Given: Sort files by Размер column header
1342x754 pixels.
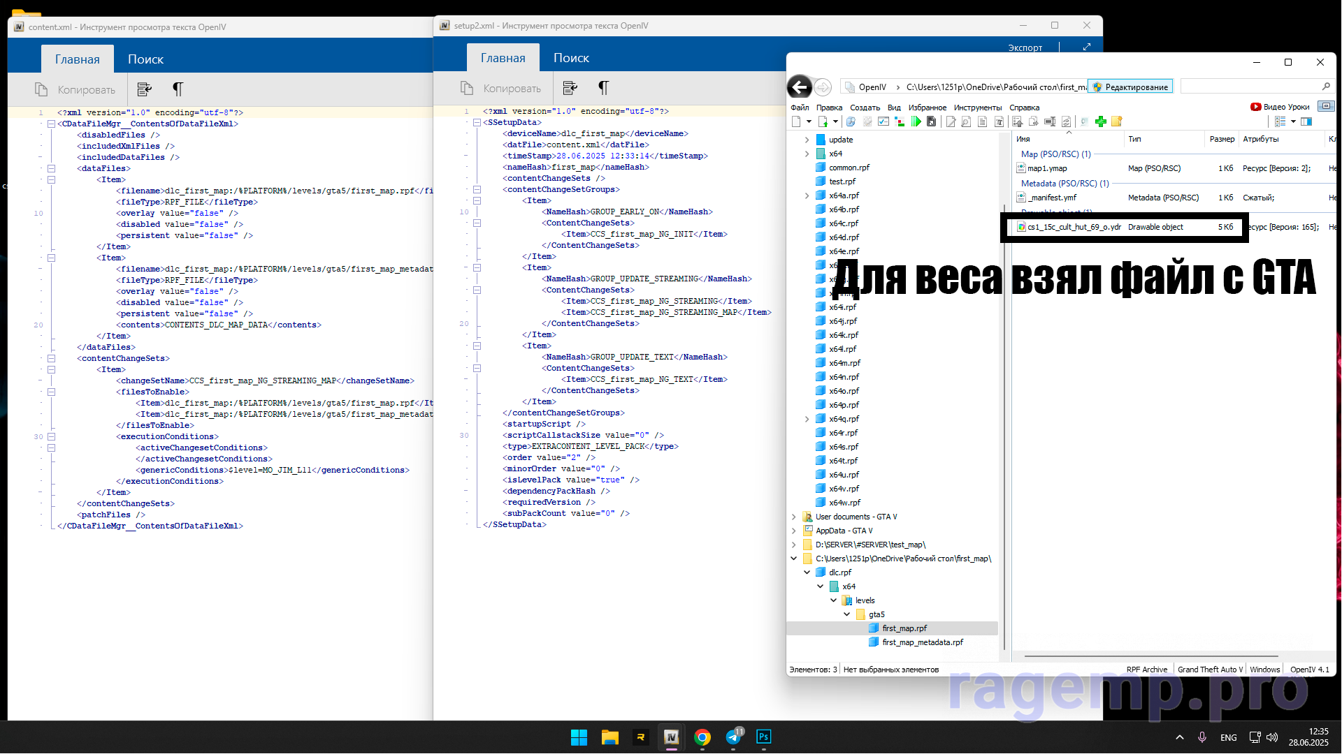Looking at the screenshot, I should click(x=1222, y=139).
